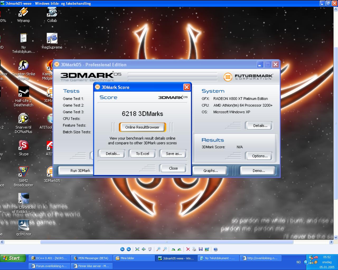338x270 pixels.
Task: Open http://overklokking.n... taskbar window
Action: (261, 258)
